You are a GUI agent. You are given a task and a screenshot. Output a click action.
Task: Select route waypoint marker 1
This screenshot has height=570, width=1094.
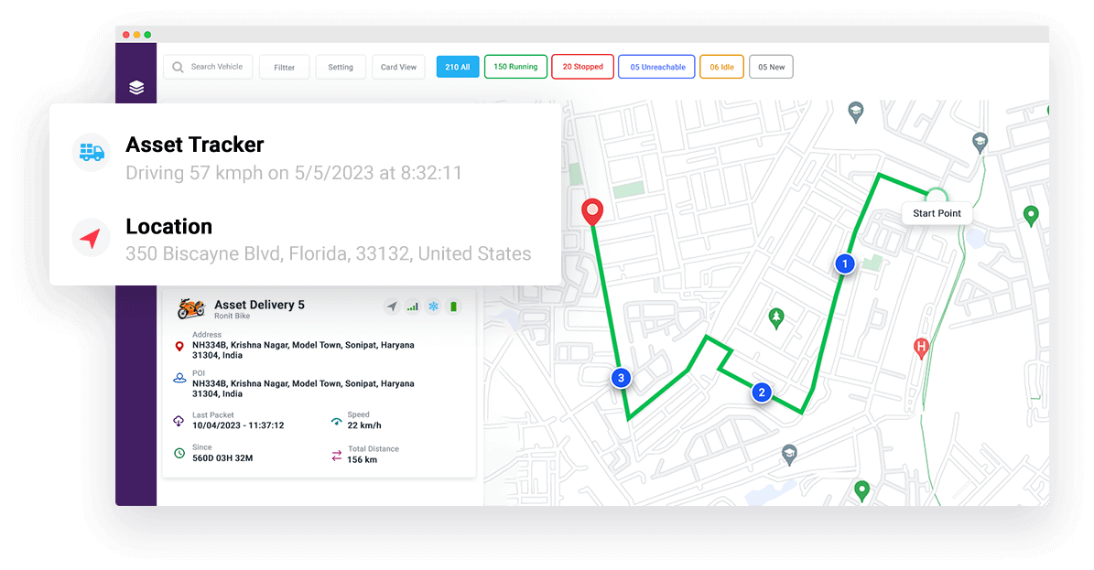tap(845, 263)
